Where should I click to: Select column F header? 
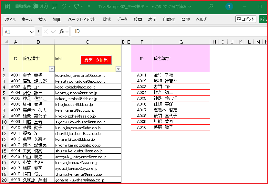pyautogui.click(x=142, y=42)
